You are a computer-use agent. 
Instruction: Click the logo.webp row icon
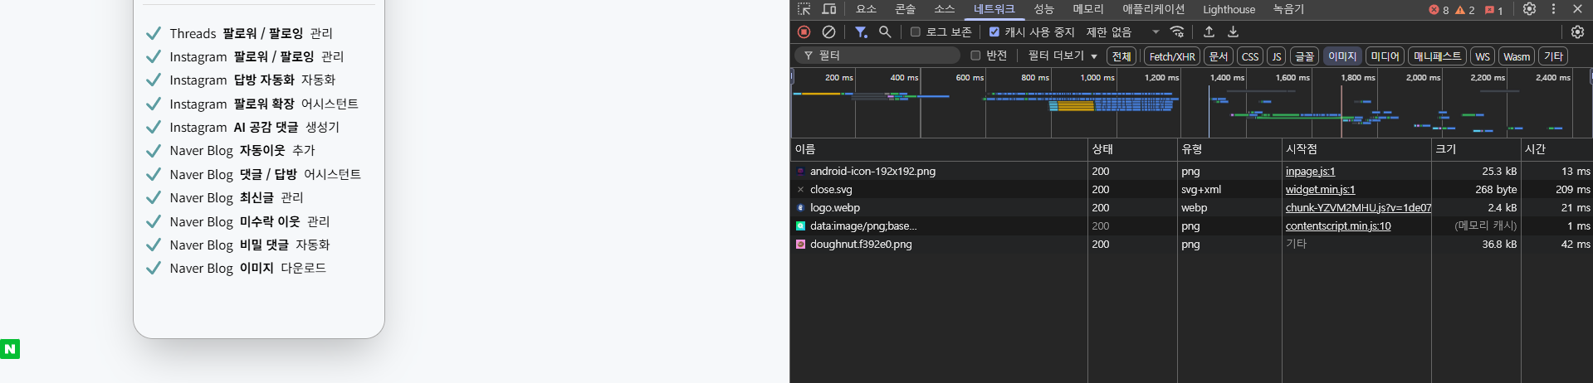point(800,208)
